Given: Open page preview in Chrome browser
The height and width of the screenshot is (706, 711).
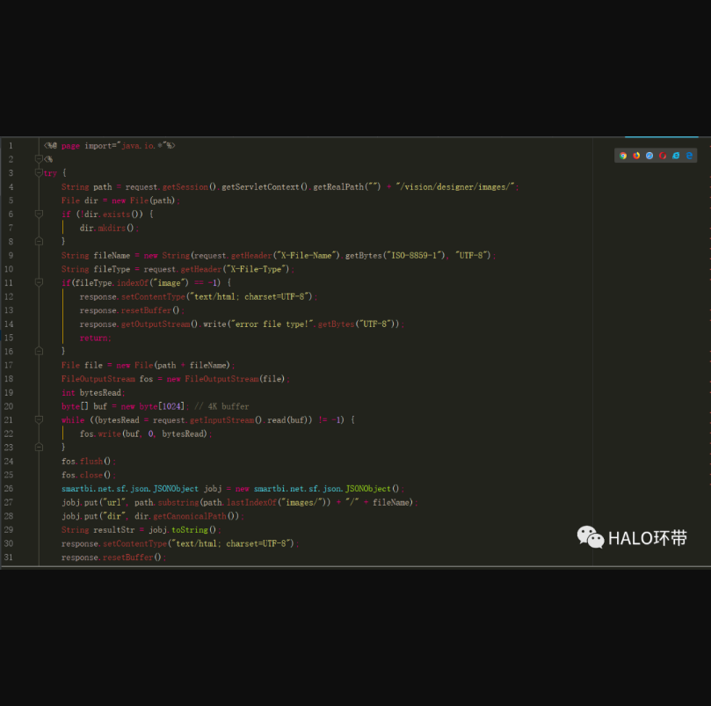Looking at the screenshot, I should [x=623, y=156].
